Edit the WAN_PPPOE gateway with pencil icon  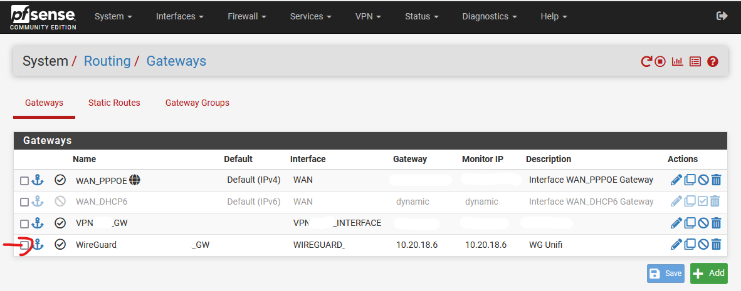(x=676, y=180)
